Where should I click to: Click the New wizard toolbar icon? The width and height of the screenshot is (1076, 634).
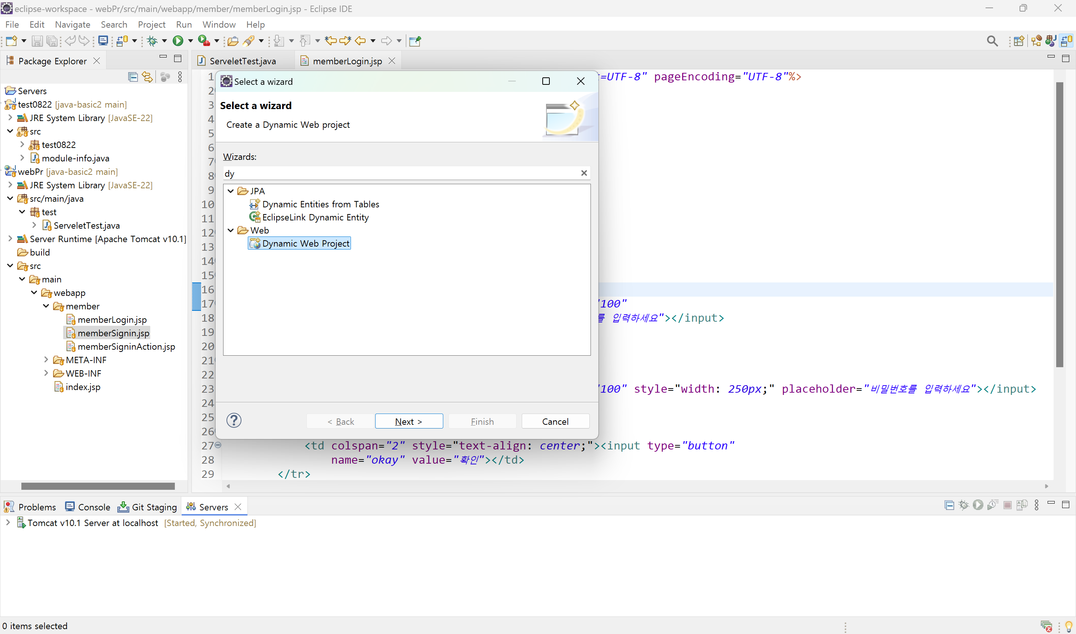[x=12, y=41]
